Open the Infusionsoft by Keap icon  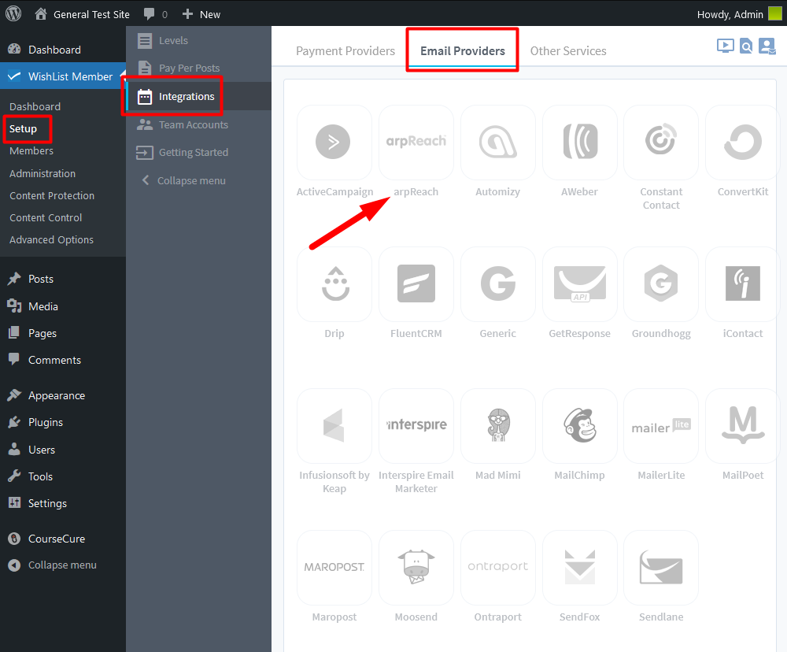tap(334, 426)
